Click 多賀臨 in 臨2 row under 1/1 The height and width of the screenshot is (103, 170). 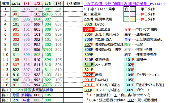tap(27, 95)
